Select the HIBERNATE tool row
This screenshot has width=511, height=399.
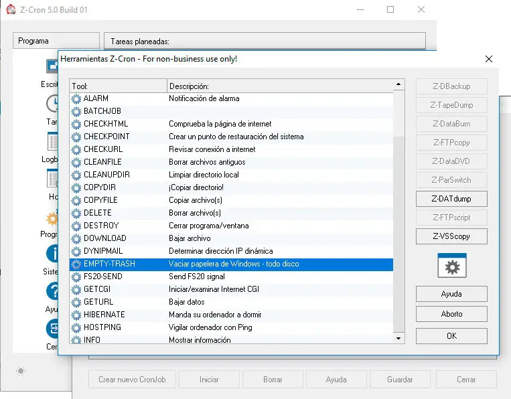231,315
